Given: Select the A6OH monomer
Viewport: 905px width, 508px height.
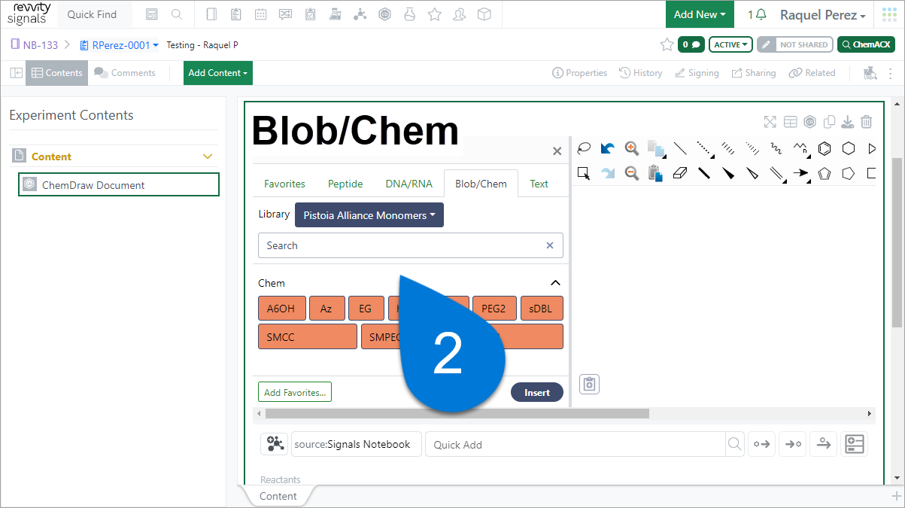Looking at the screenshot, I should click(281, 309).
